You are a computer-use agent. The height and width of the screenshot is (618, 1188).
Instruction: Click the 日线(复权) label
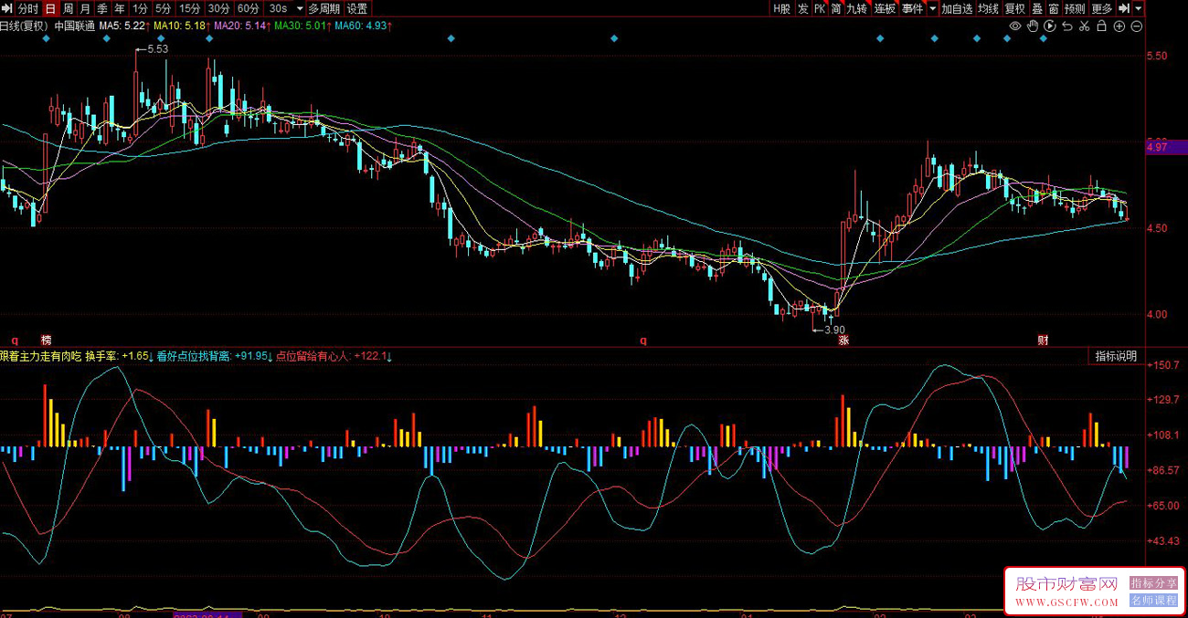point(24,26)
